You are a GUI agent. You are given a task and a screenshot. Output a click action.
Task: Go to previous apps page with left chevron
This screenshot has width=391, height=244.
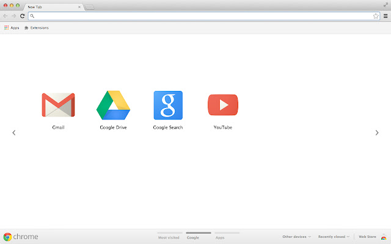pyautogui.click(x=14, y=133)
